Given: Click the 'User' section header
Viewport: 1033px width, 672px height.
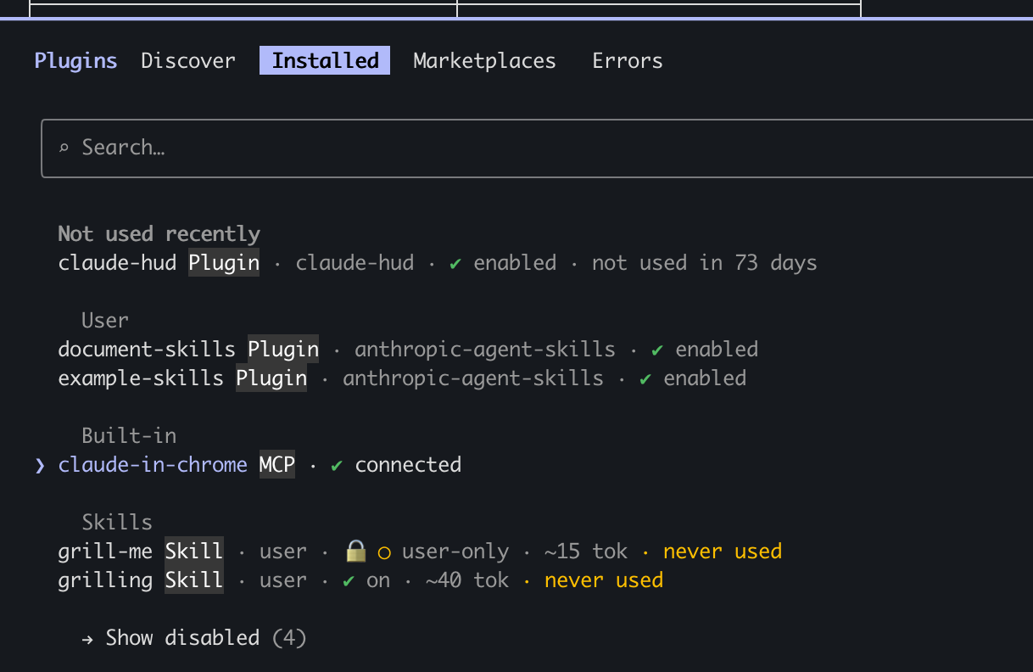Looking at the screenshot, I should click(x=105, y=321).
